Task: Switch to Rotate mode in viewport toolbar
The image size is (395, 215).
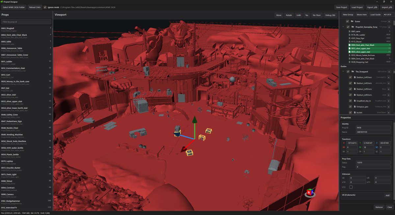Action: (289, 15)
